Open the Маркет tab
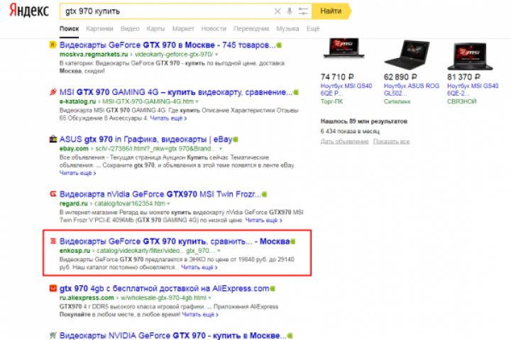The height and width of the screenshot is (340, 511). pyautogui.click(x=183, y=28)
